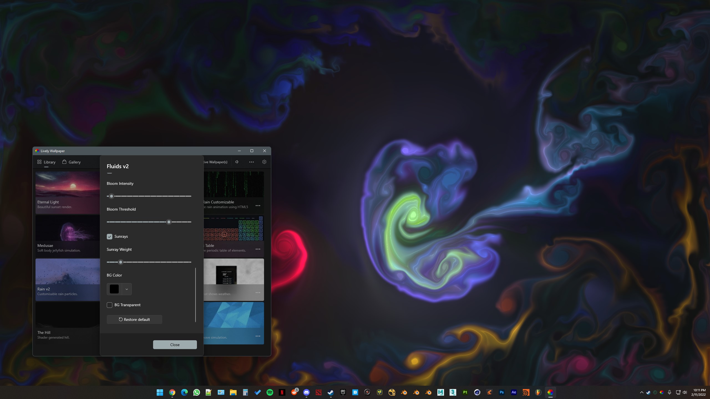Open options menu for wave simulation wallpaper
The height and width of the screenshot is (399, 710).
[258, 336]
